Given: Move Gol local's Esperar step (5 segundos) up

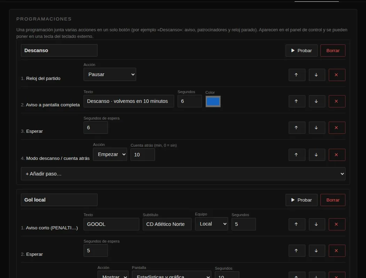Looking at the screenshot, I should (297, 251).
